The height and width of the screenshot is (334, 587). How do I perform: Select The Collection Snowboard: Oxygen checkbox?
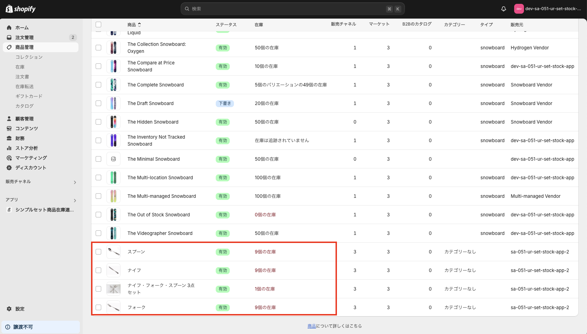pos(98,48)
